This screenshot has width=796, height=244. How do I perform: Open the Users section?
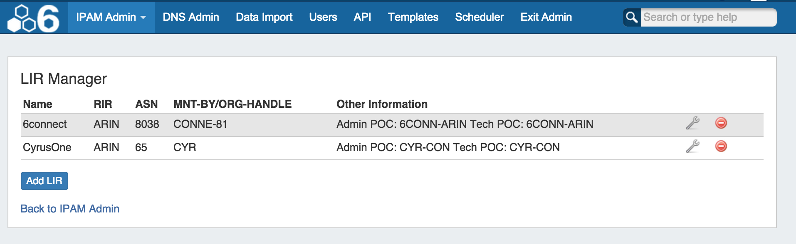323,17
